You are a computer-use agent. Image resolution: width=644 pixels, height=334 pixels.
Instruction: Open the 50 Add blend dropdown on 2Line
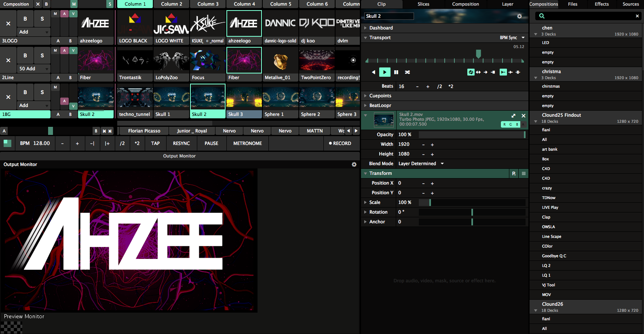(34, 69)
